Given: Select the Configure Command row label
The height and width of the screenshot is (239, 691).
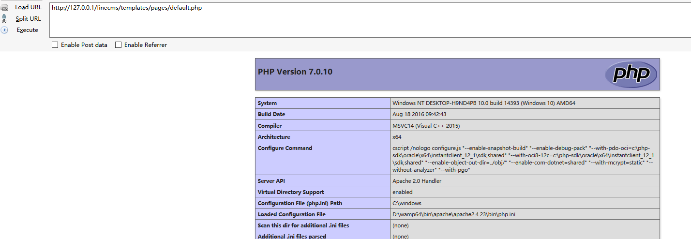Looking at the screenshot, I should pyautogui.click(x=285, y=148).
